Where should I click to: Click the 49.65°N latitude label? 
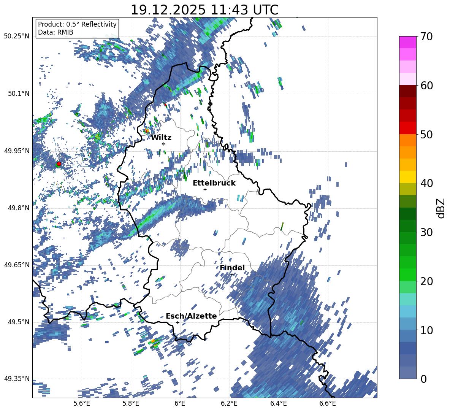tap(17, 265)
